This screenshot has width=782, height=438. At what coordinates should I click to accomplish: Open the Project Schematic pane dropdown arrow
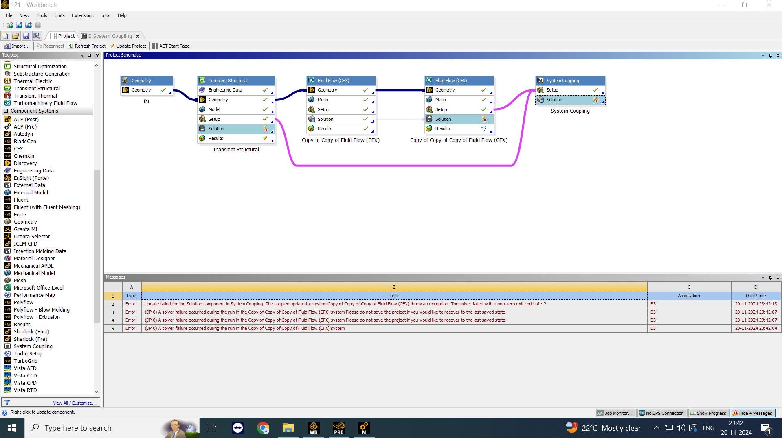pyautogui.click(x=763, y=55)
